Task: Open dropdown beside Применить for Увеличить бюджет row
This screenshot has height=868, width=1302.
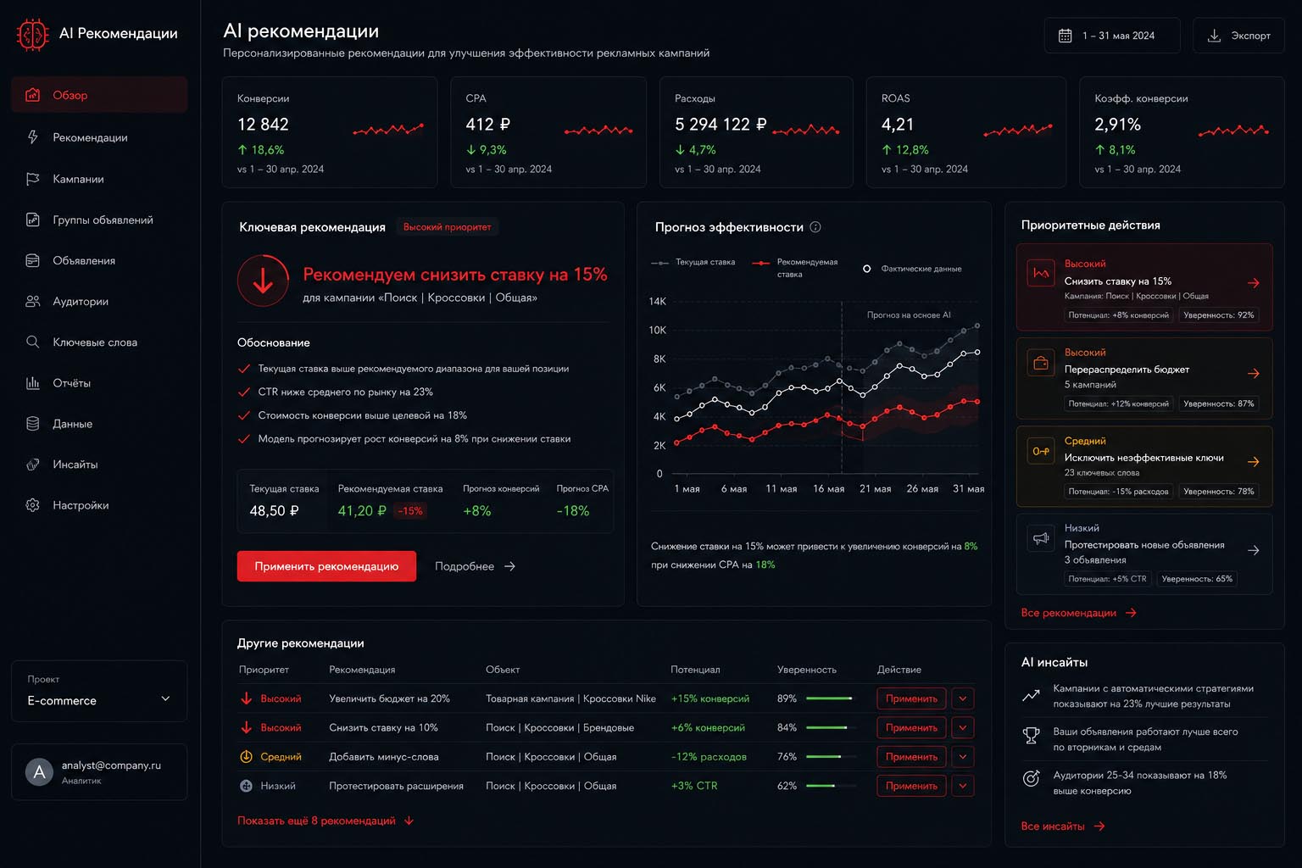Action: (x=963, y=698)
